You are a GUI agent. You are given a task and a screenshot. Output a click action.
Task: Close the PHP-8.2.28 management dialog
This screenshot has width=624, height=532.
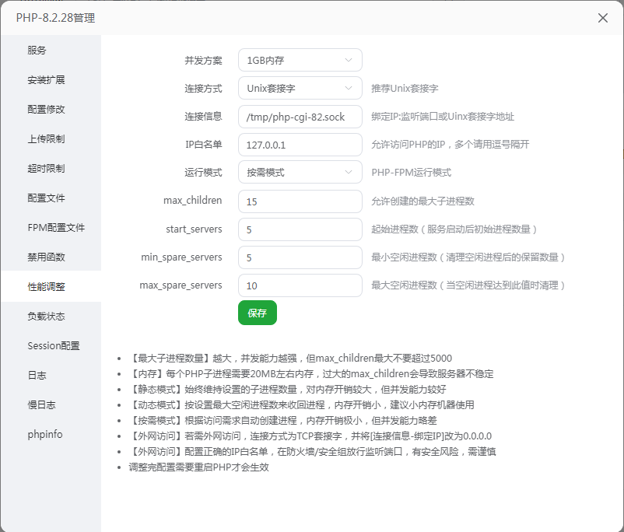tap(603, 17)
